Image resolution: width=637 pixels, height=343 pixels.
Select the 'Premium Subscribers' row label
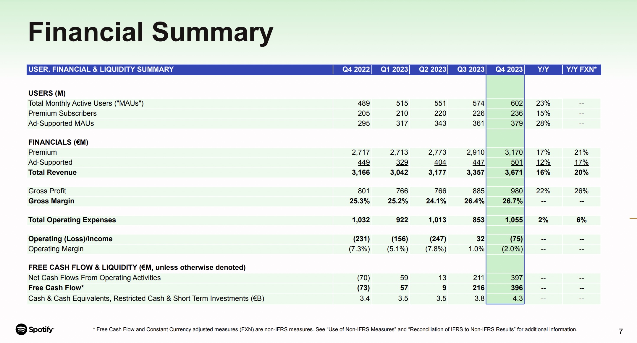62,113
